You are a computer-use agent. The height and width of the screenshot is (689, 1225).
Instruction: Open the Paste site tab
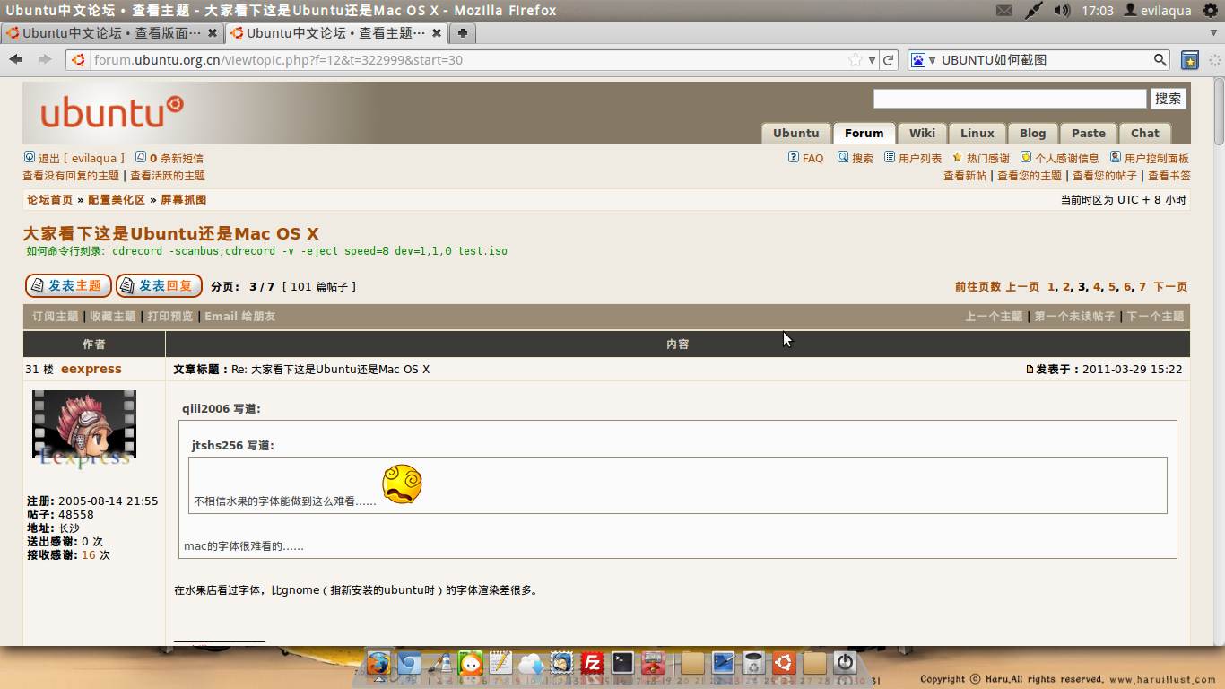click(x=1089, y=133)
